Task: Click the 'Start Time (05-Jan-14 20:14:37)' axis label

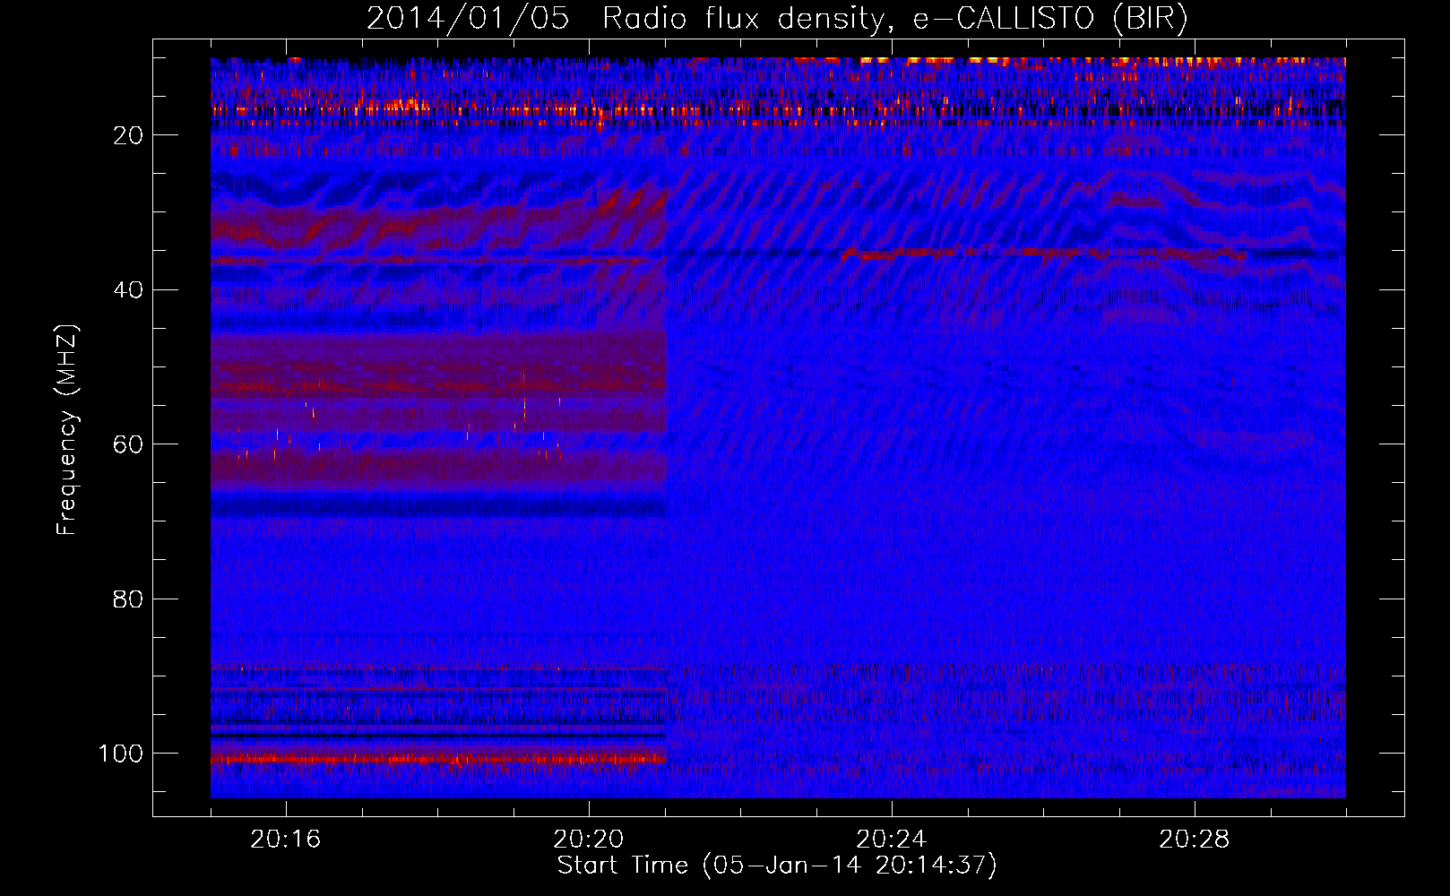Action: pyautogui.click(x=777, y=866)
